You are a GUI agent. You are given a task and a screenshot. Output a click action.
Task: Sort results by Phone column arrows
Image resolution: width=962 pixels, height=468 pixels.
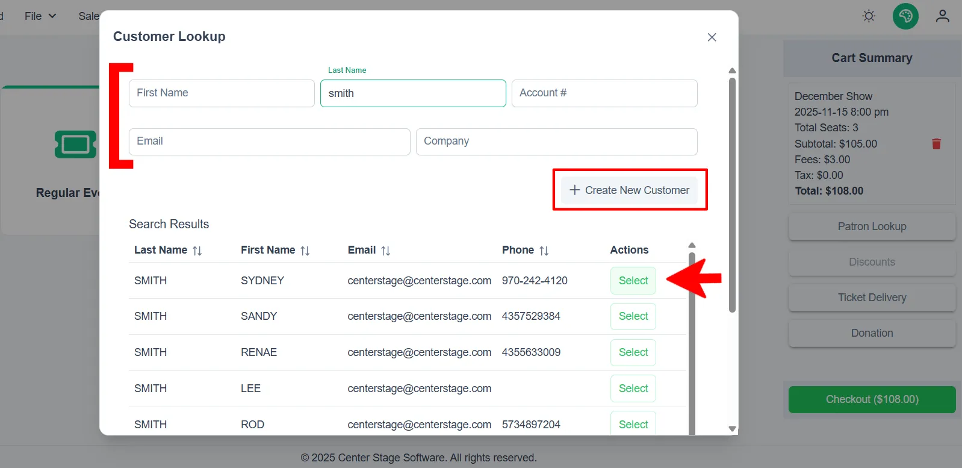(x=544, y=251)
